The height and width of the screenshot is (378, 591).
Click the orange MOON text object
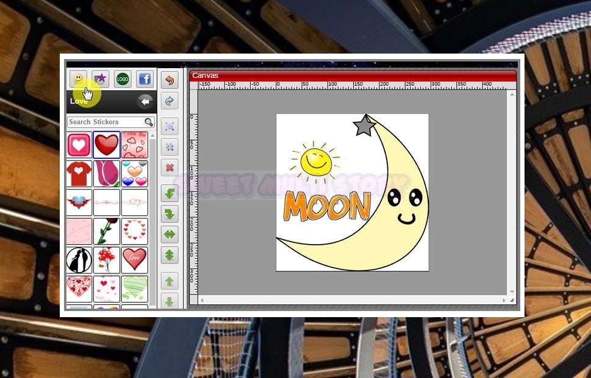[x=327, y=206]
